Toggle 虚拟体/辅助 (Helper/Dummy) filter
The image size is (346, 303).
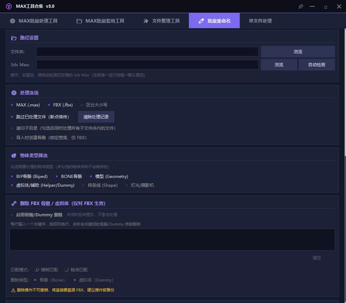point(43,185)
